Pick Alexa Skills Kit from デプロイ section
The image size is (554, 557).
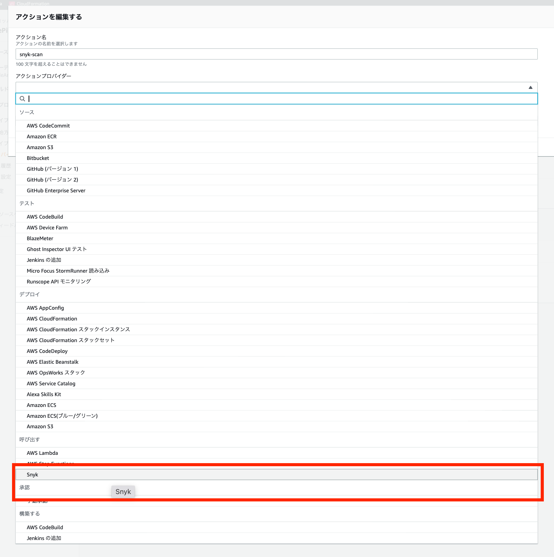44,394
